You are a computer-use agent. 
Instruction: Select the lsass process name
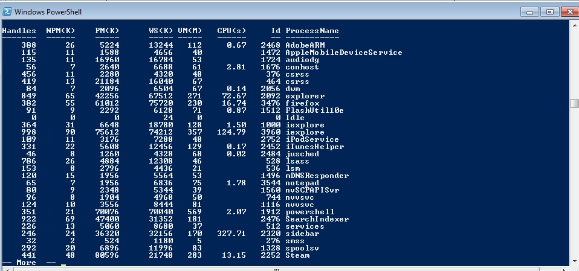tap(297, 161)
